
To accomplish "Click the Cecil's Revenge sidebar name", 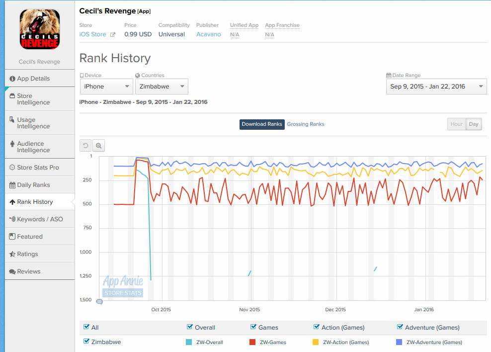I will tap(39, 62).
